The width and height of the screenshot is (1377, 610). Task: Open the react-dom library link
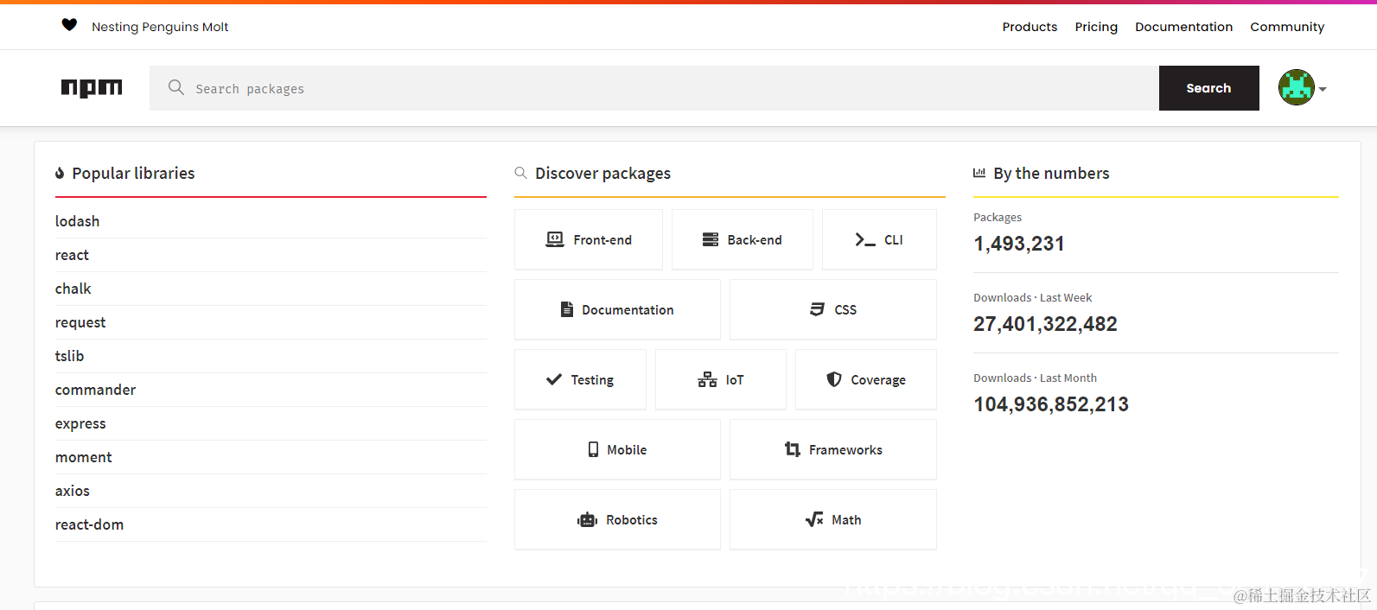point(89,524)
